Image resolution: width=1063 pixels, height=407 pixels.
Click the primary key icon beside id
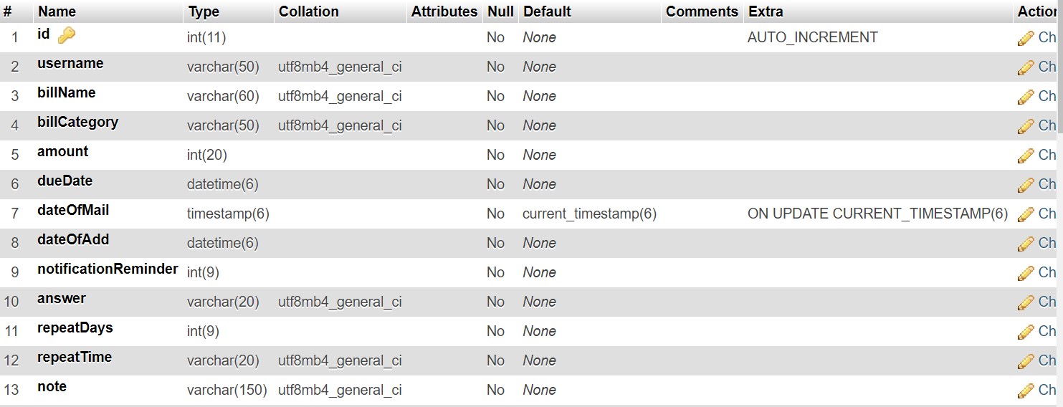[x=66, y=34]
